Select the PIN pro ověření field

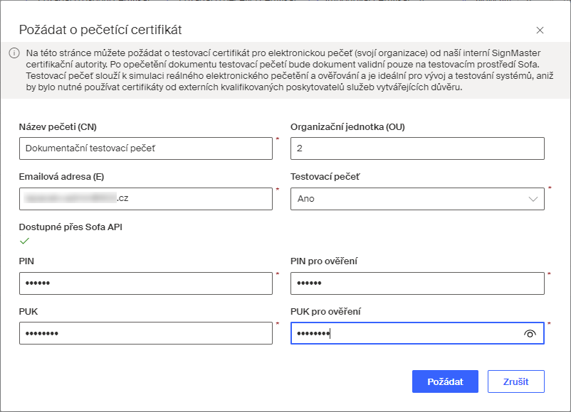[417, 283]
